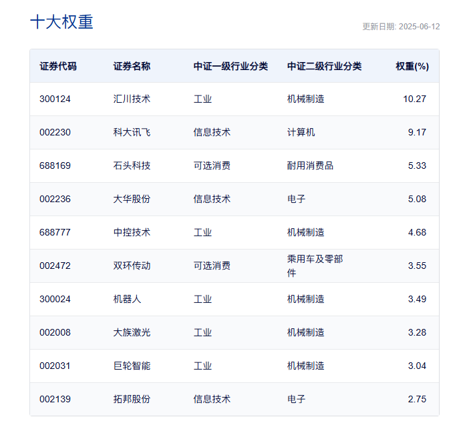This screenshot has width=467, height=421.
Task: Click weight value 3.04
Action: 417,366
